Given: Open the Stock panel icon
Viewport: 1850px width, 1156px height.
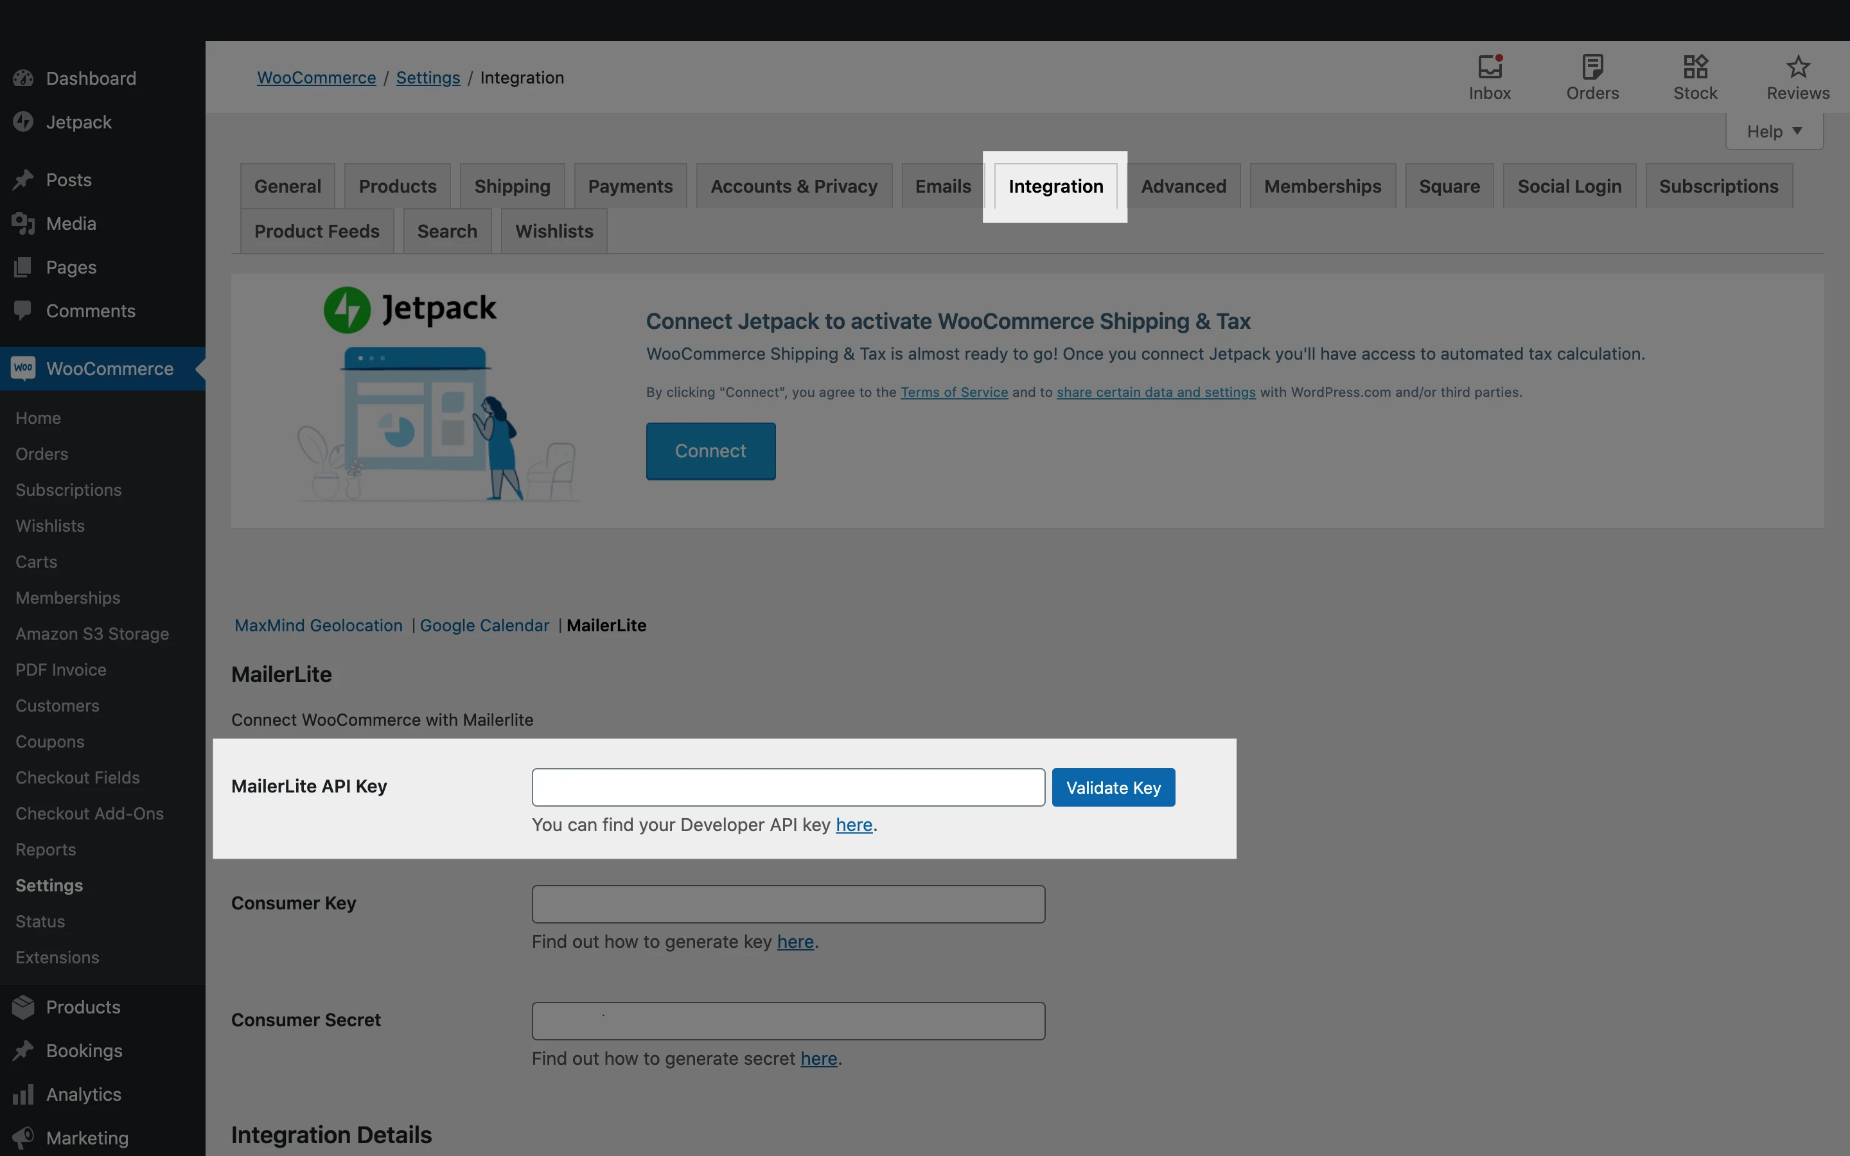Looking at the screenshot, I should 1695,67.
